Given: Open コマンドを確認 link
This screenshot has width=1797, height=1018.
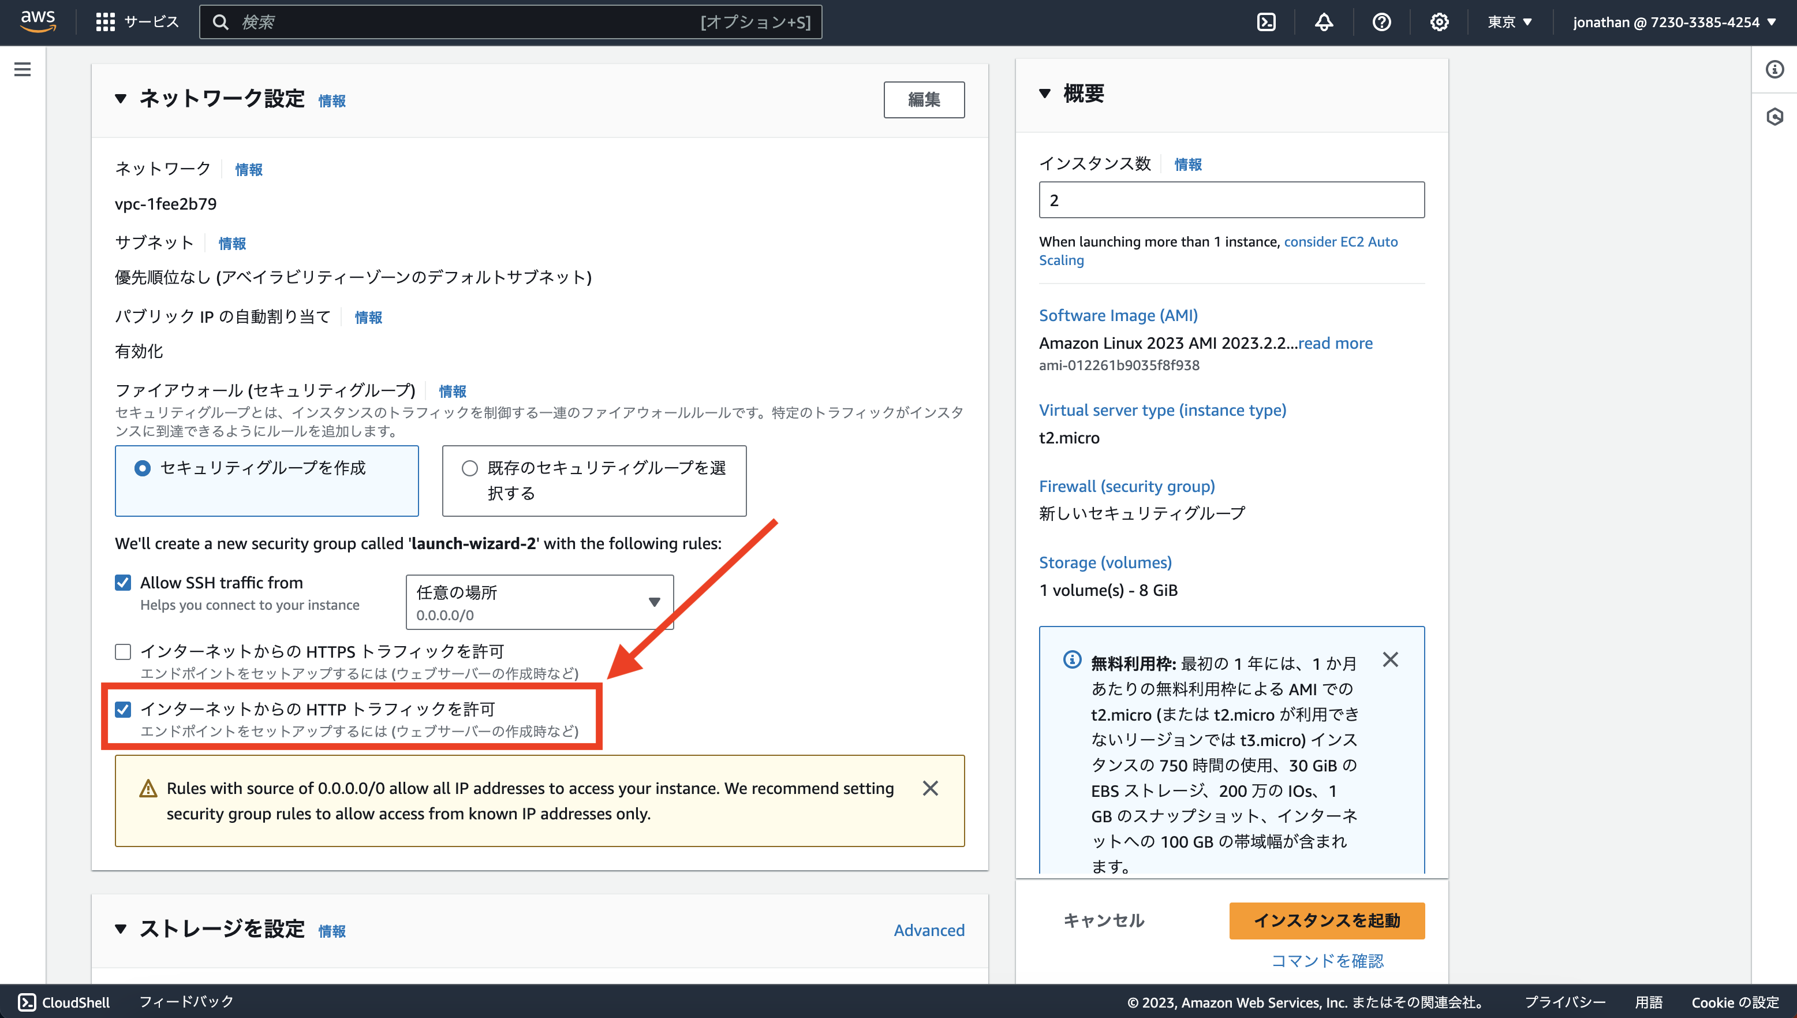Looking at the screenshot, I should click(1327, 961).
